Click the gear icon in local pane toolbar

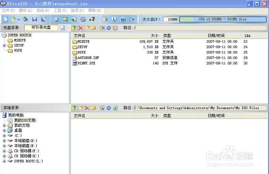(x=109, y=108)
